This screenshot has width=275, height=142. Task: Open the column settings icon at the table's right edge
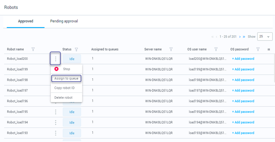click(x=269, y=49)
